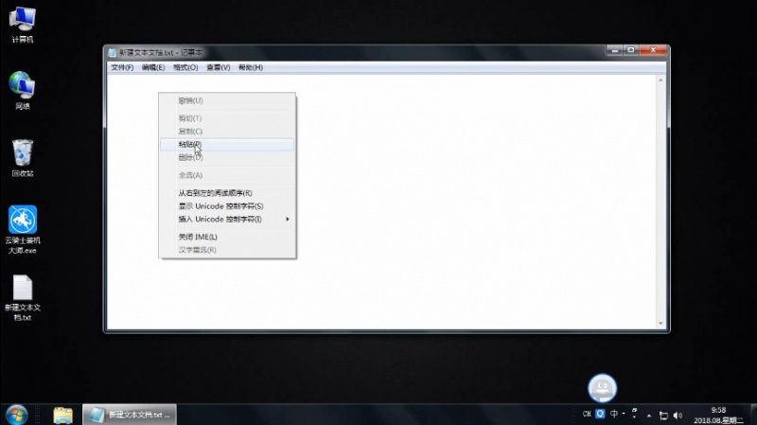This screenshot has width=757, height=425.
Task: Select the 新建文本文档.txt desktop file icon
Action: (x=22, y=297)
